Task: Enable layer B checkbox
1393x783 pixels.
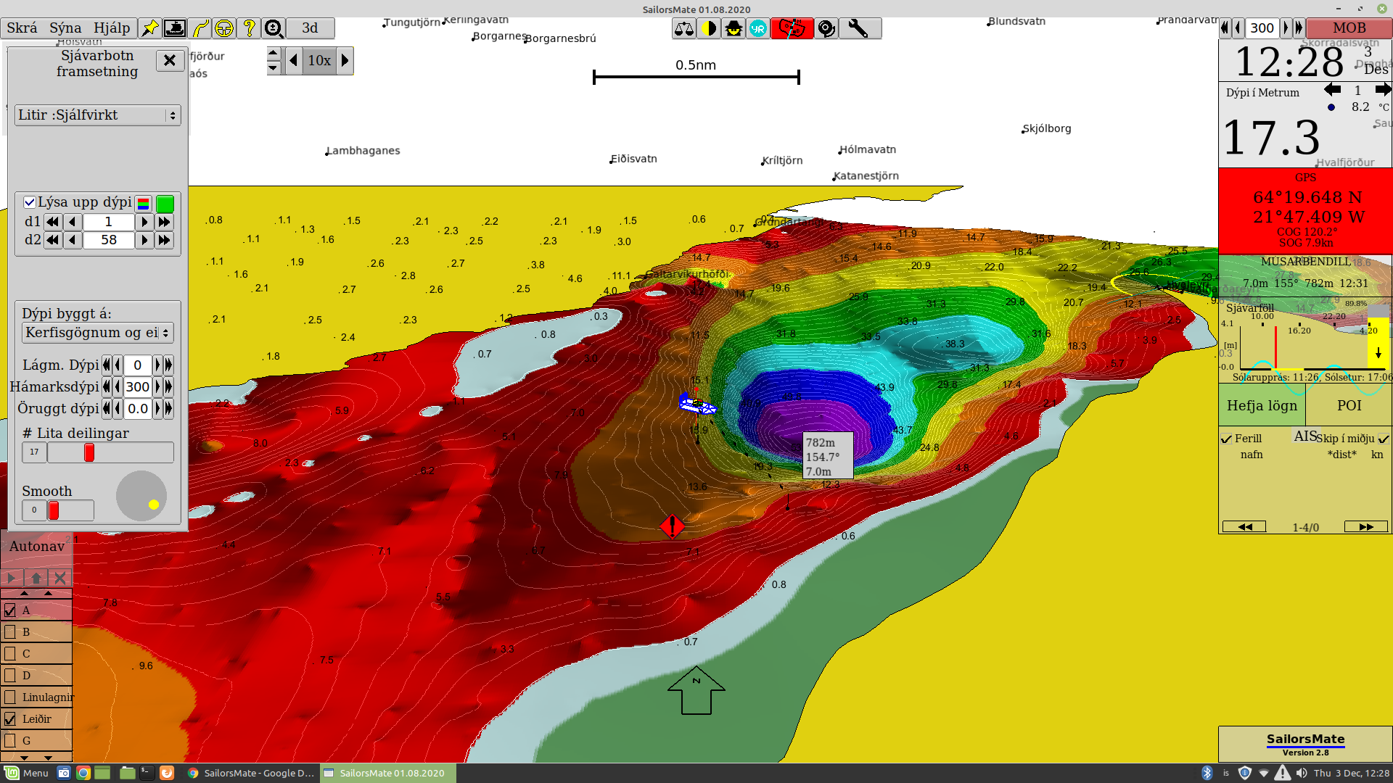Action: pos(10,632)
